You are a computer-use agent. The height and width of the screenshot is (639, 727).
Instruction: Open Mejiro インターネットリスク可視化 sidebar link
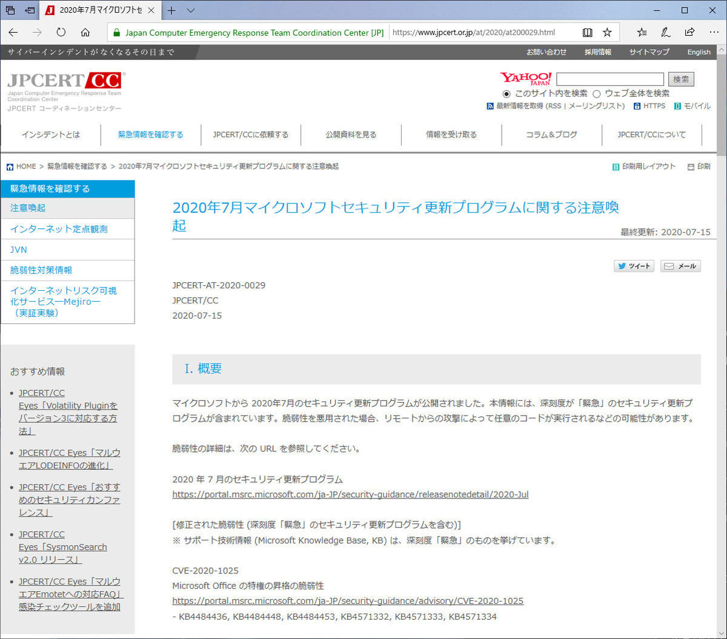coord(68,302)
